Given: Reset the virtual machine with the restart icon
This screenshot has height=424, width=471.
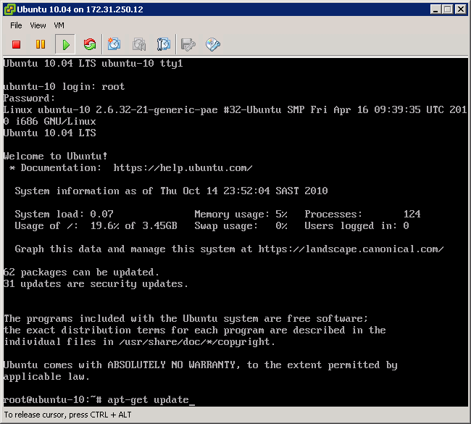Looking at the screenshot, I should [x=90, y=44].
